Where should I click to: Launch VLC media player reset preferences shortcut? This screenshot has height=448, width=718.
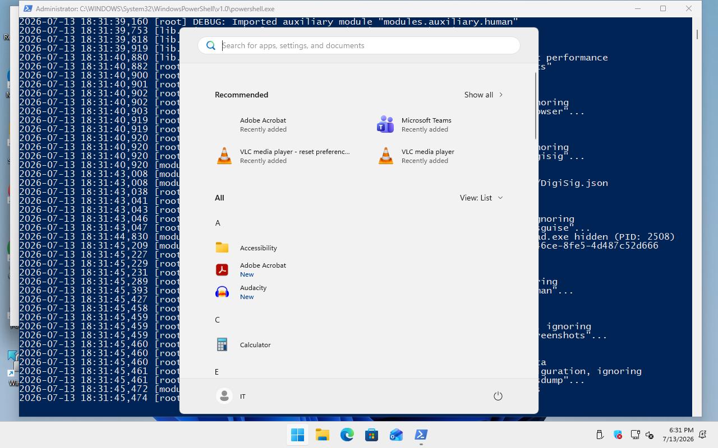pos(283,156)
